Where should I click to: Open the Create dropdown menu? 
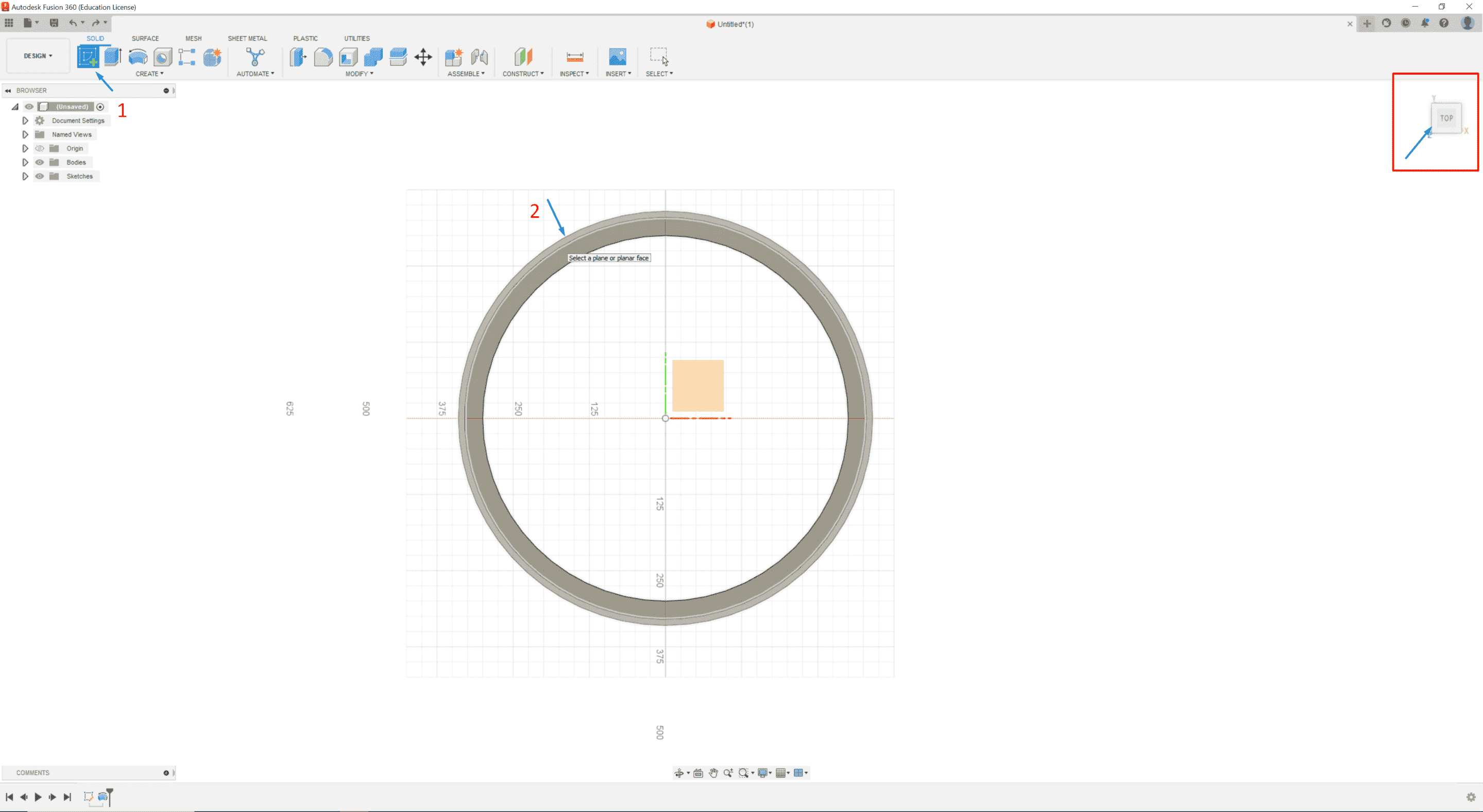pos(150,74)
